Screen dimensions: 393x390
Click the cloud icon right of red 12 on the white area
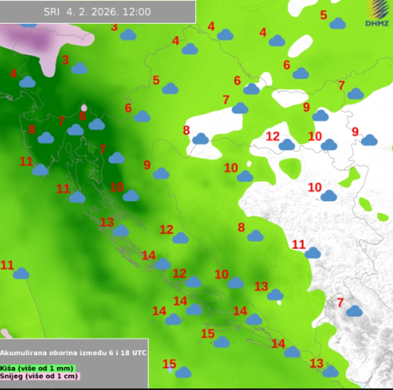coord(286,145)
